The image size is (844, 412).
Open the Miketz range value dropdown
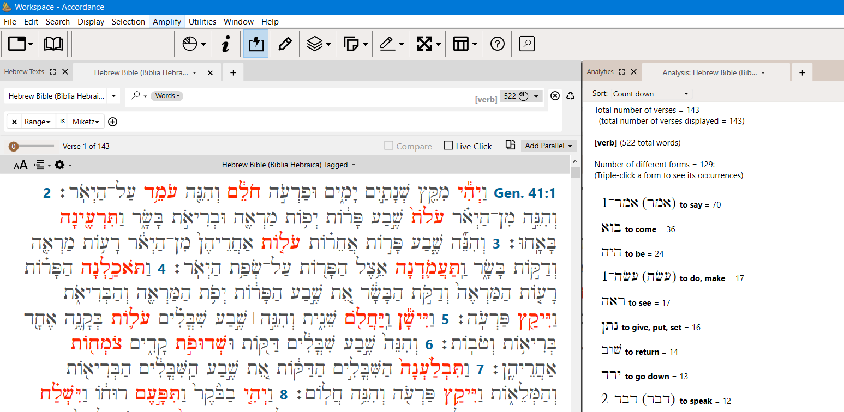tap(86, 122)
